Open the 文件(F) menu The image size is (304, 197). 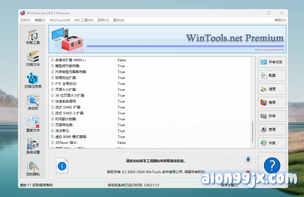pos(25,20)
